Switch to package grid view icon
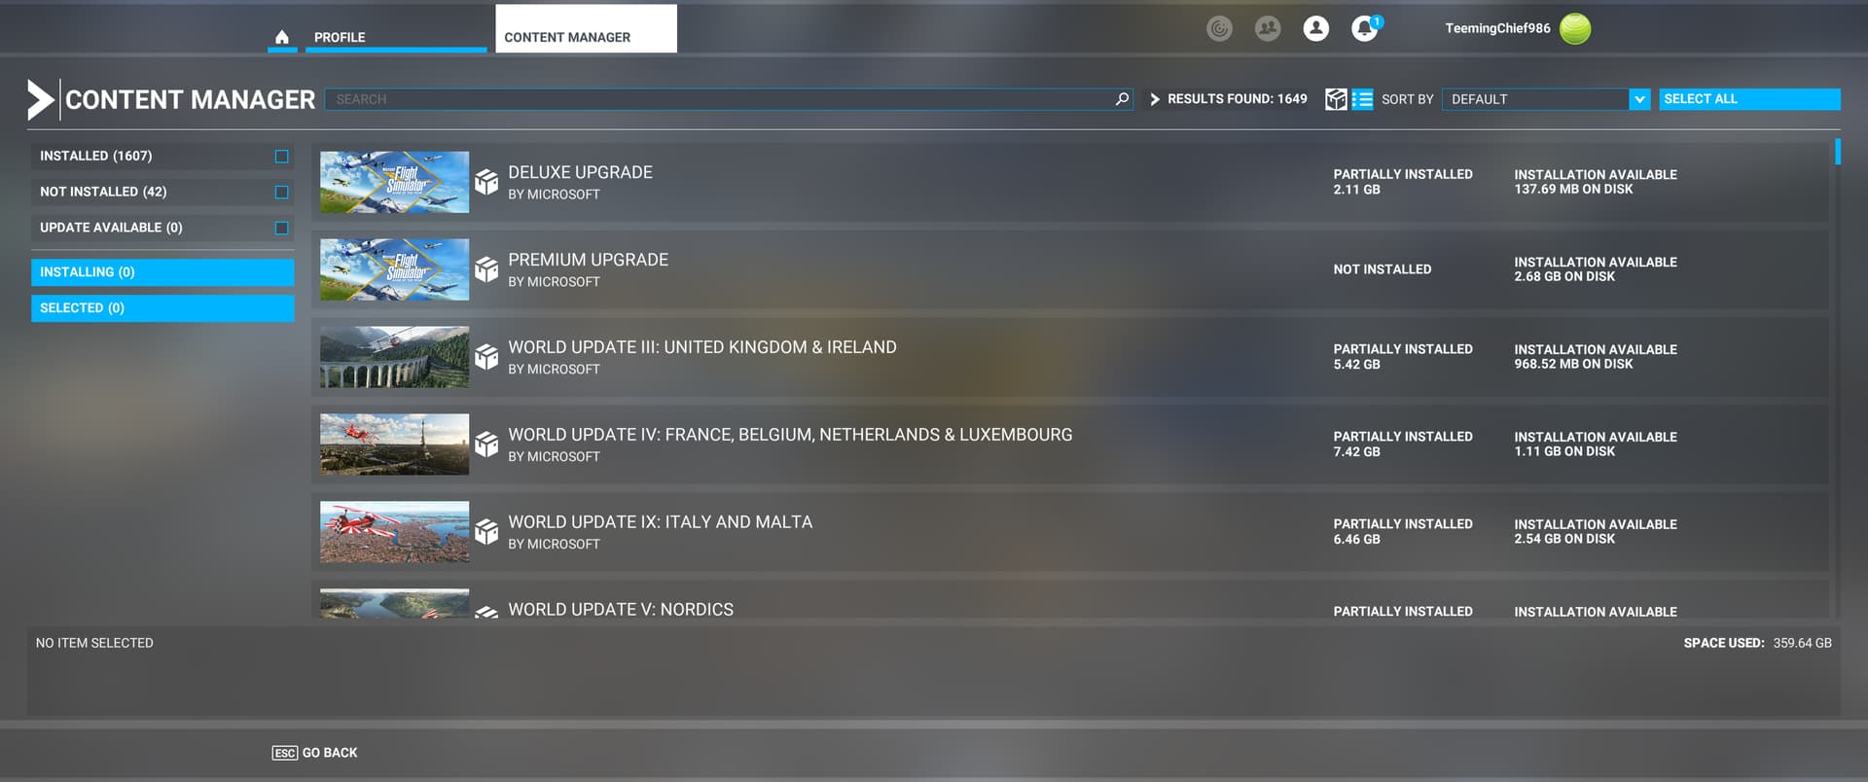Image resolution: width=1868 pixels, height=782 pixels. point(1336,99)
